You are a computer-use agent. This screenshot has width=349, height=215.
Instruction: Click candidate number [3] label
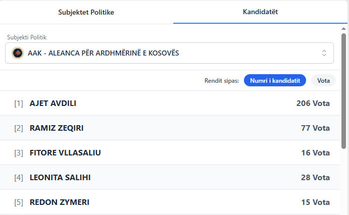coord(19,152)
